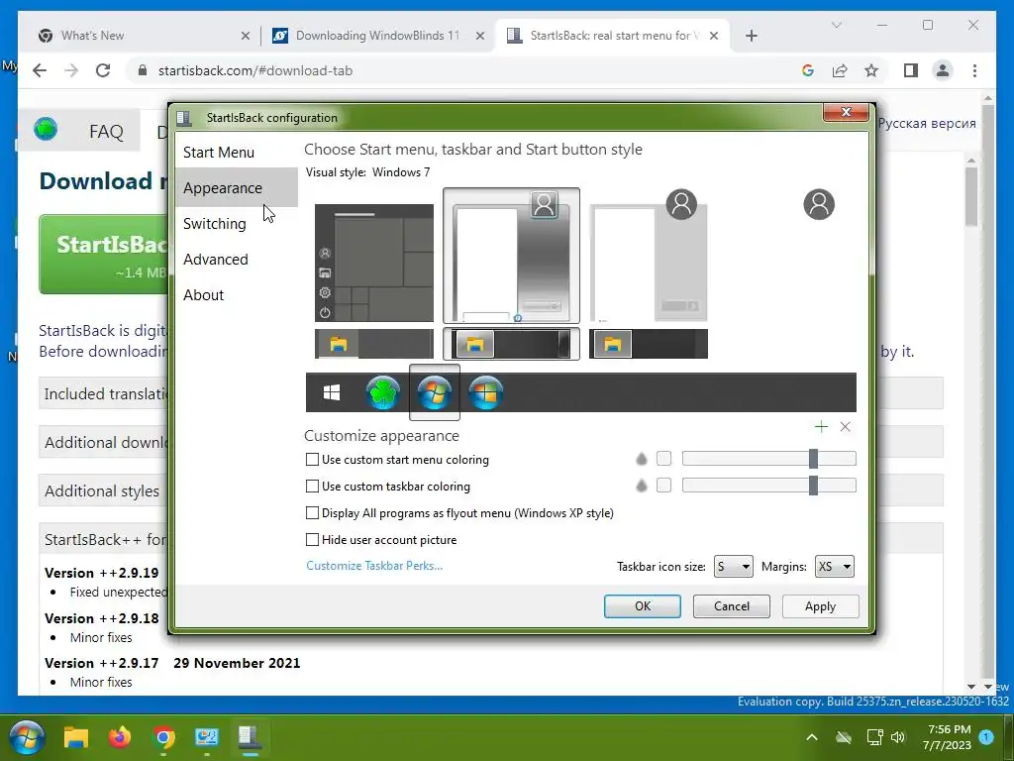This screenshot has height=761, width=1014.
Task: Open a new Chrome tab
Action: [x=751, y=36]
